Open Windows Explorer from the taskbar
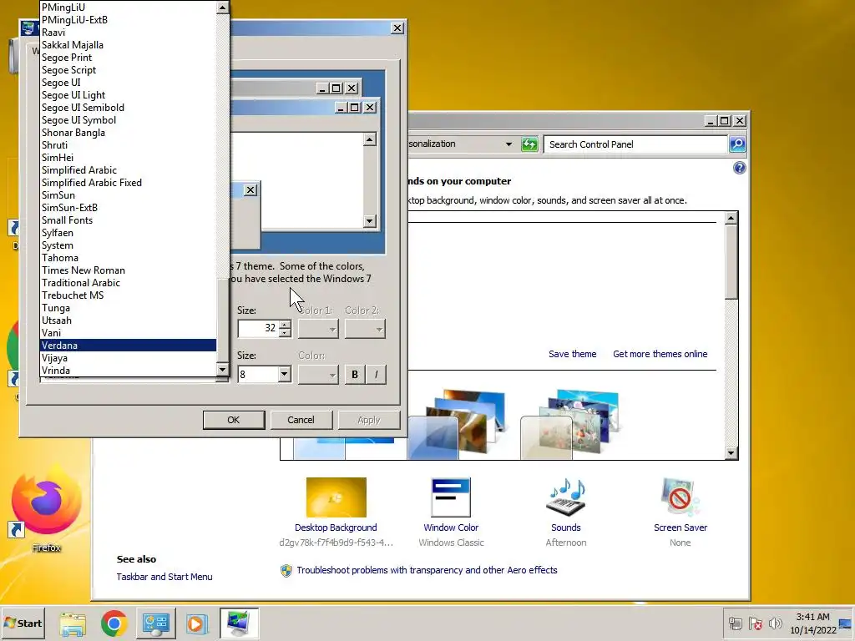The width and height of the screenshot is (855, 641). click(73, 623)
